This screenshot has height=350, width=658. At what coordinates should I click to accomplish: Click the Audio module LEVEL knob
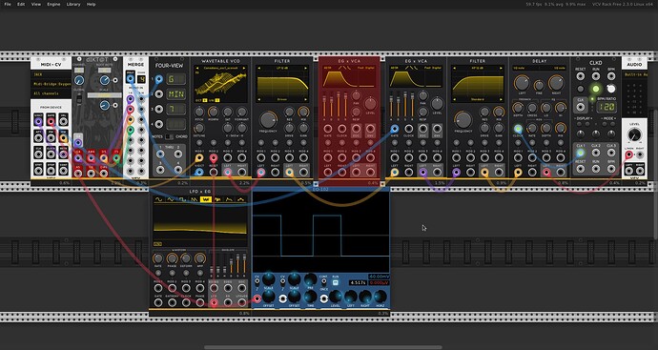coord(634,135)
